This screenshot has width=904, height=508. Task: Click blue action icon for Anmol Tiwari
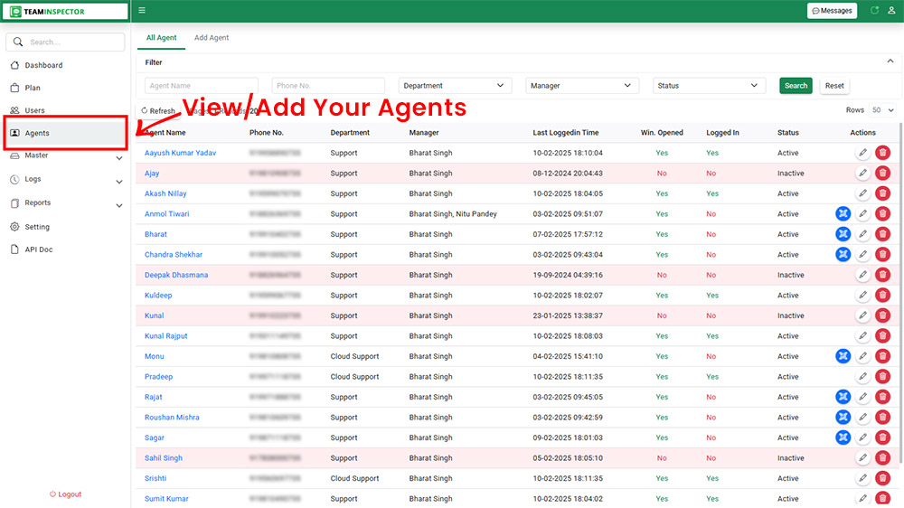tap(843, 214)
